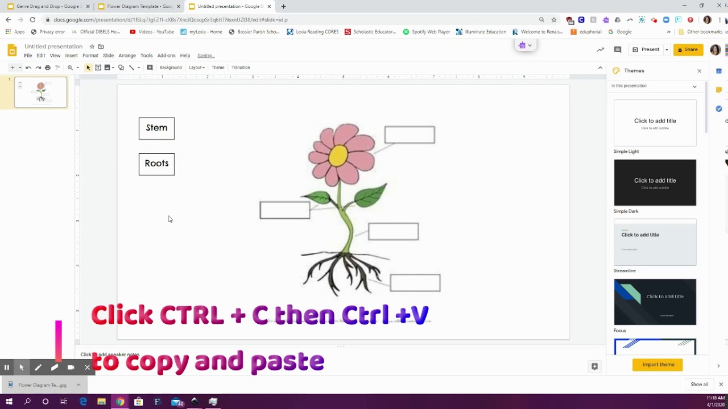Open the File menu
The image size is (728, 409).
(x=28, y=56)
